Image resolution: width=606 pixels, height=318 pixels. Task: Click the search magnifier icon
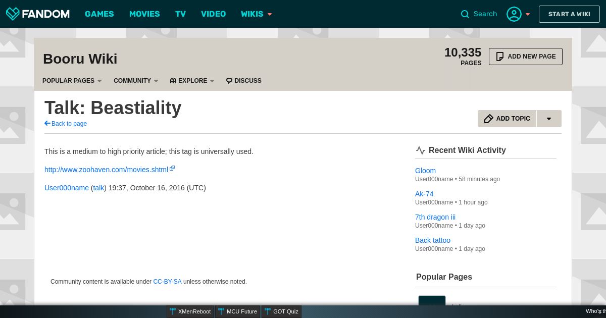pos(465,14)
